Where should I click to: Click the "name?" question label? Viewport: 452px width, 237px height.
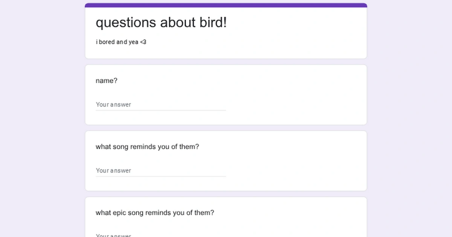point(106,81)
